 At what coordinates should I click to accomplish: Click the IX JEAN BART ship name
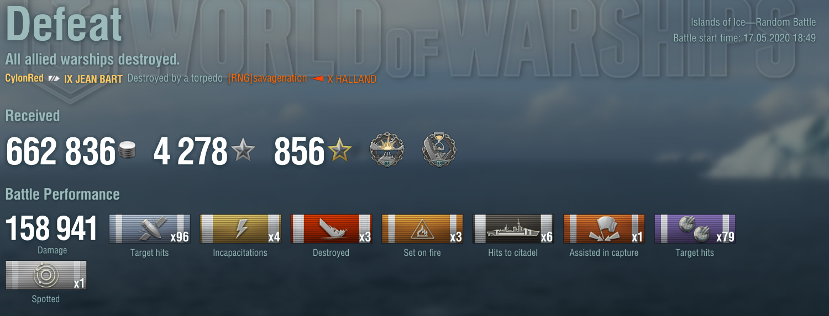click(93, 79)
